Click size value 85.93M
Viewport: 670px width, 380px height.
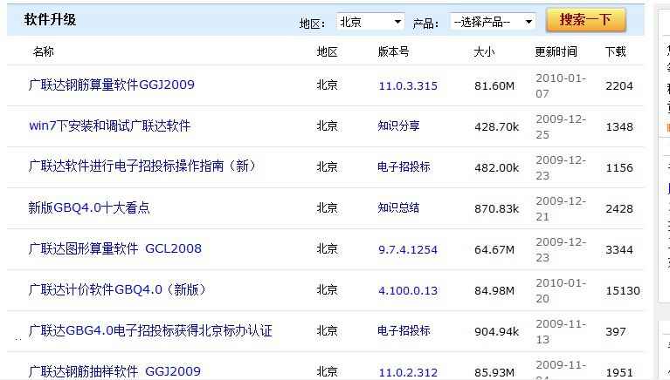[x=494, y=372]
